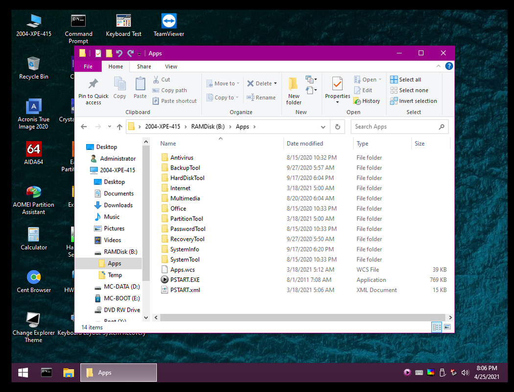Collapse the ribbon with the chevron
The height and width of the screenshot is (392, 514).
pyautogui.click(x=438, y=66)
